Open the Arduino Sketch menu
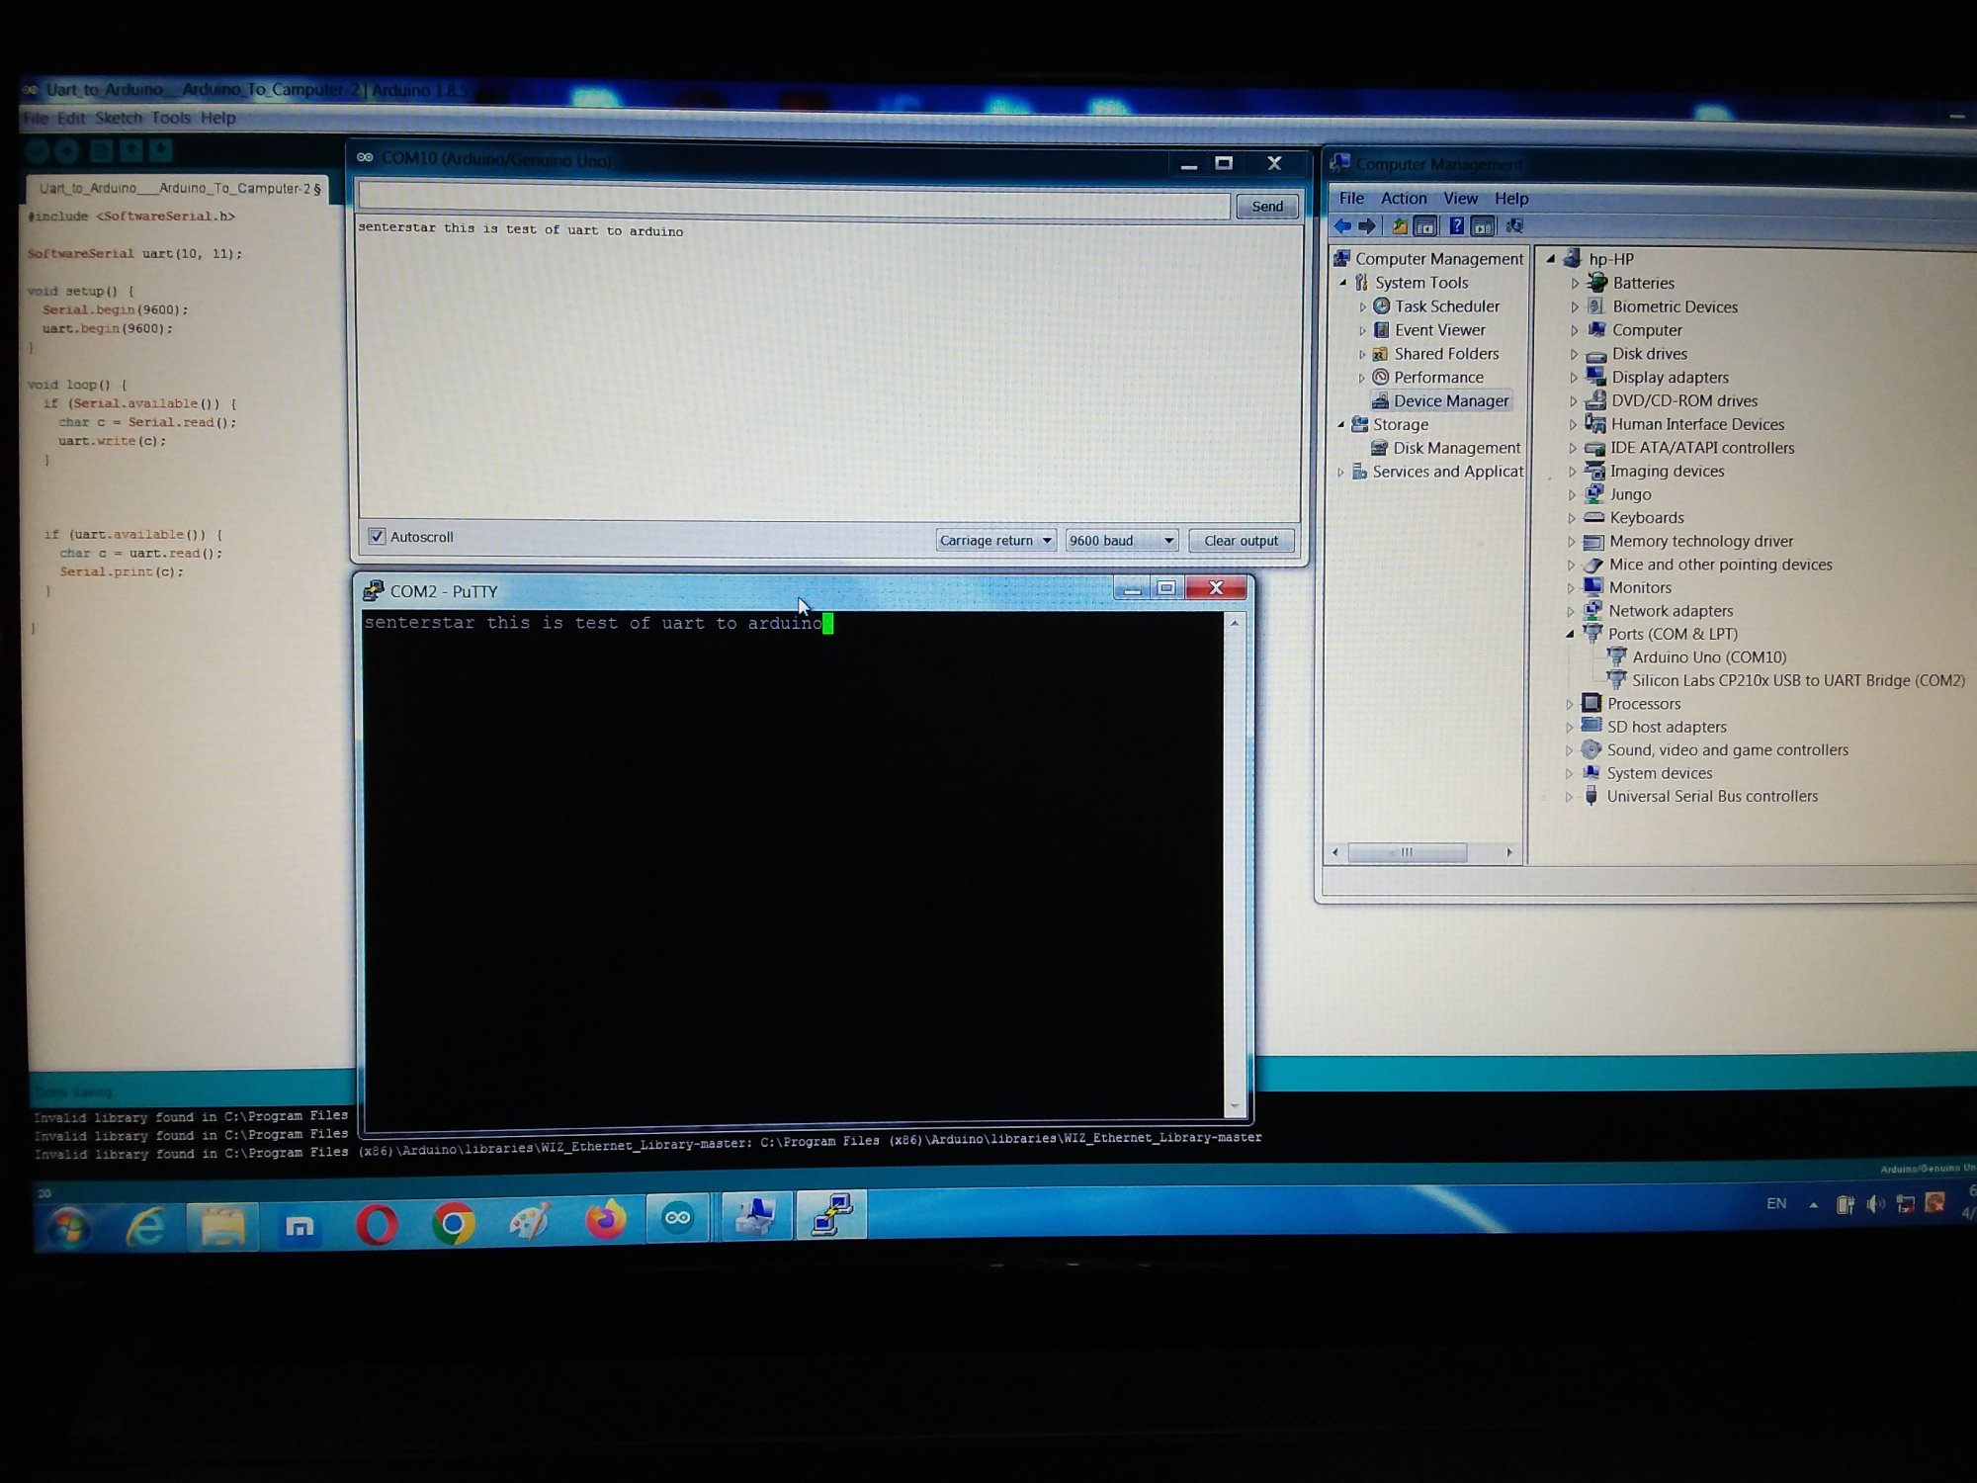This screenshot has height=1483, width=1977. 119,118
